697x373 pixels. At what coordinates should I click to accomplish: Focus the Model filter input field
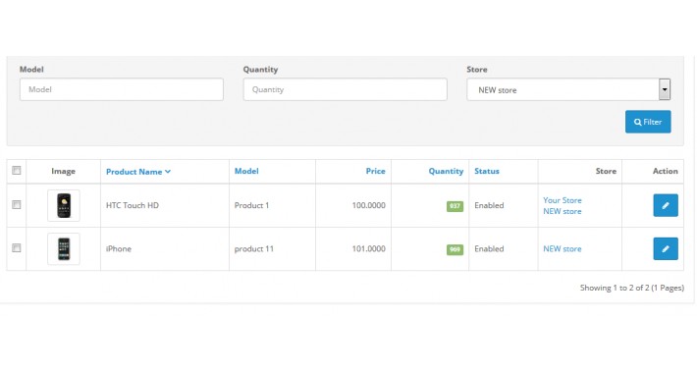(122, 89)
